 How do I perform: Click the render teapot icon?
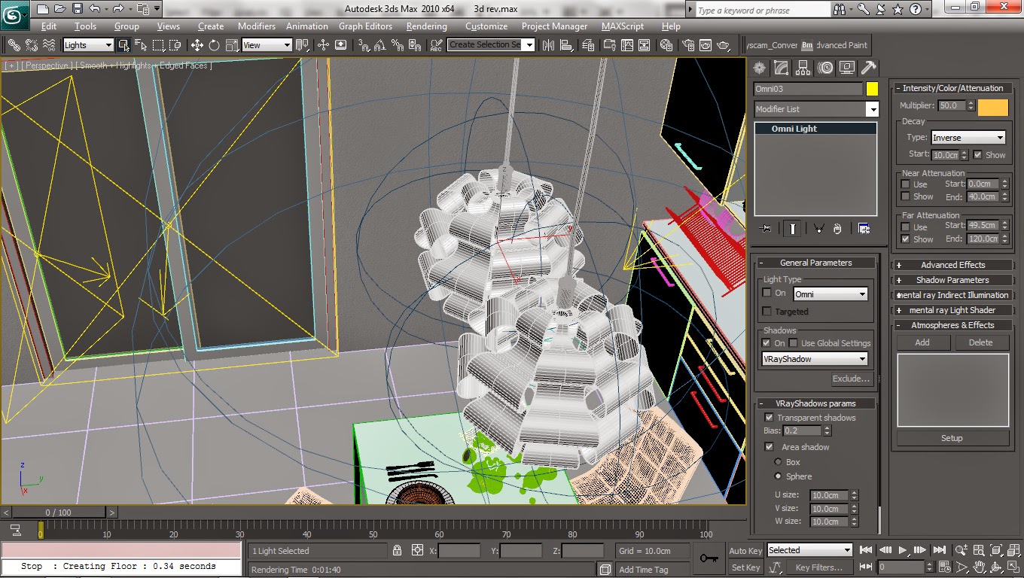(724, 45)
